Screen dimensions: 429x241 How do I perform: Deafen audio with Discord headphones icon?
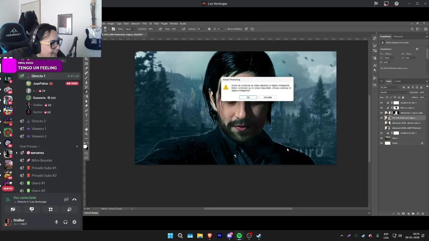point(65,222)
